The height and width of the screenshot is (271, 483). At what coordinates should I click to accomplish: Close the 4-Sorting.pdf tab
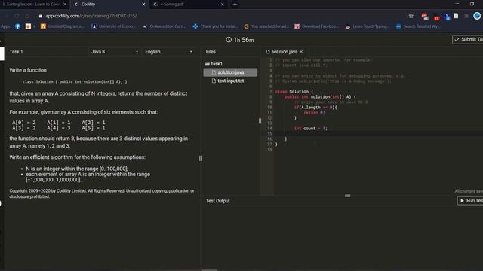[223, 5]
